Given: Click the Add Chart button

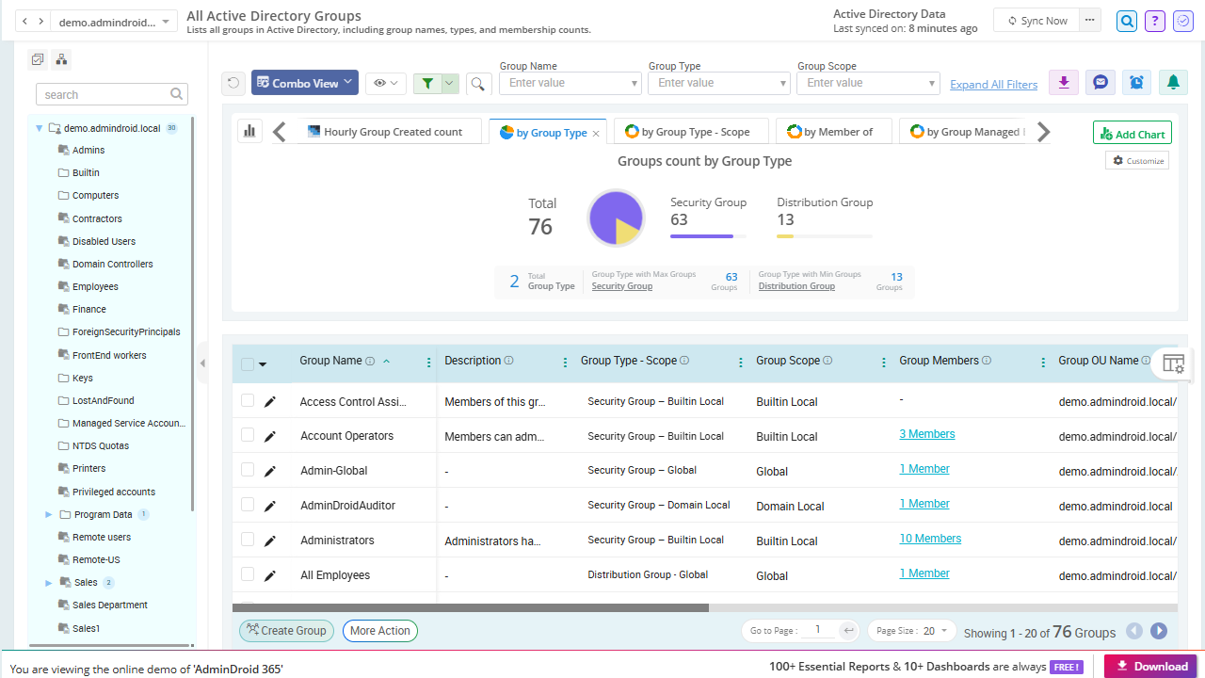Looking at the screenshot, I should [x=1133, y=134].
